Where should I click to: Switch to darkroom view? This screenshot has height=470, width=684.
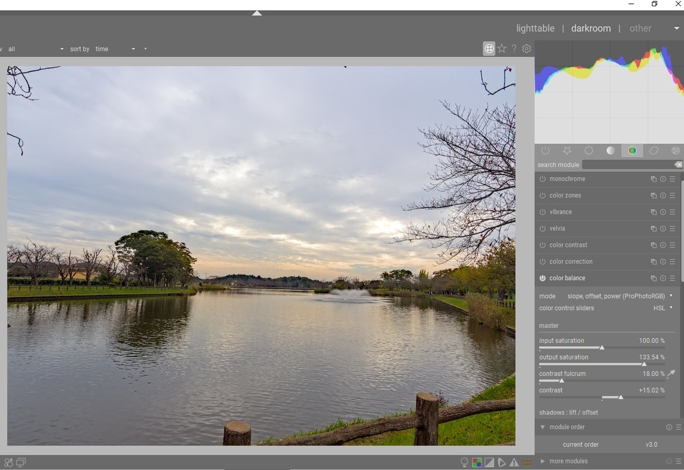(x=591, y=29)
